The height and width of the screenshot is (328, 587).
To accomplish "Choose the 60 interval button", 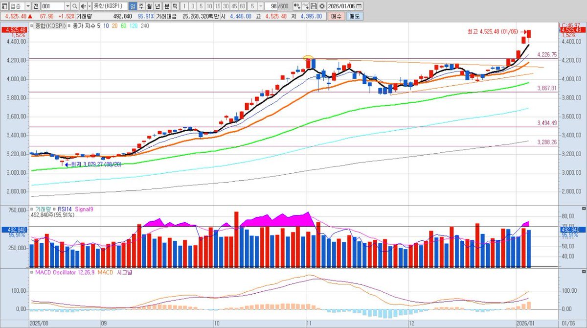I will [x=243, y=6].
